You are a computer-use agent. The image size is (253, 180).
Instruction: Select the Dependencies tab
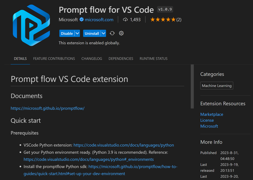[121, 59]
